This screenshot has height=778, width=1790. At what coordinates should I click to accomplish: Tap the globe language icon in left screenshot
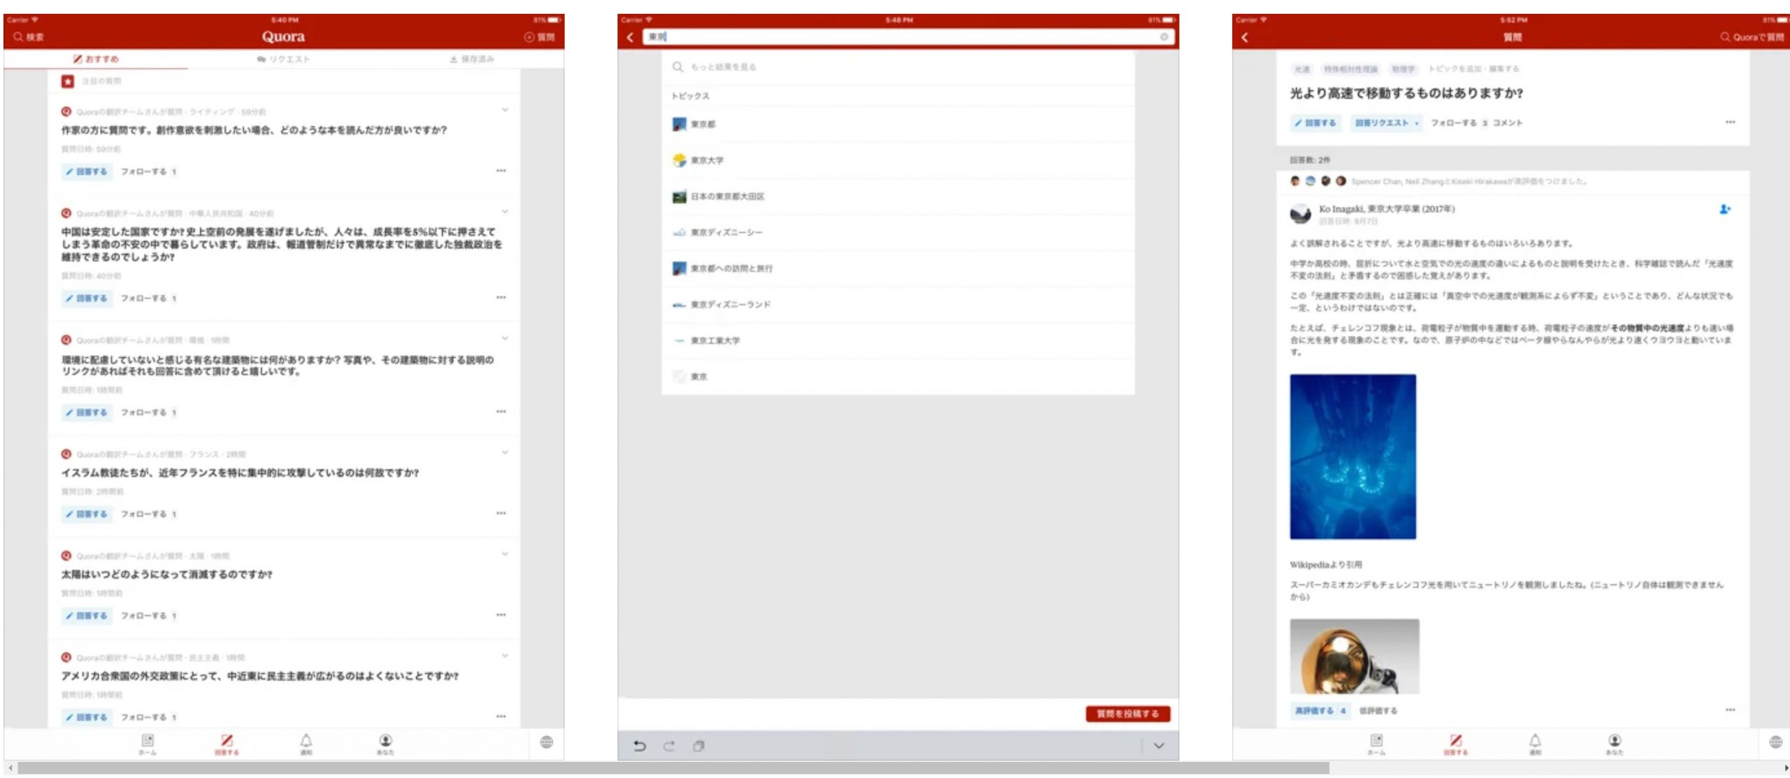coord(547,742)
